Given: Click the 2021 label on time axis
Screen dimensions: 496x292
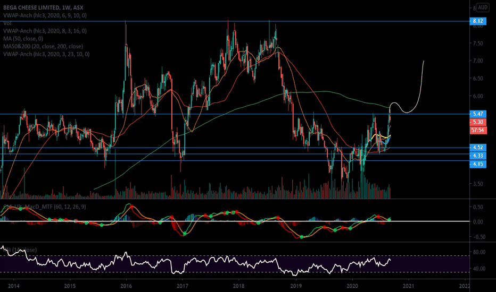Looking at the screenshot, I should (408, 286).
